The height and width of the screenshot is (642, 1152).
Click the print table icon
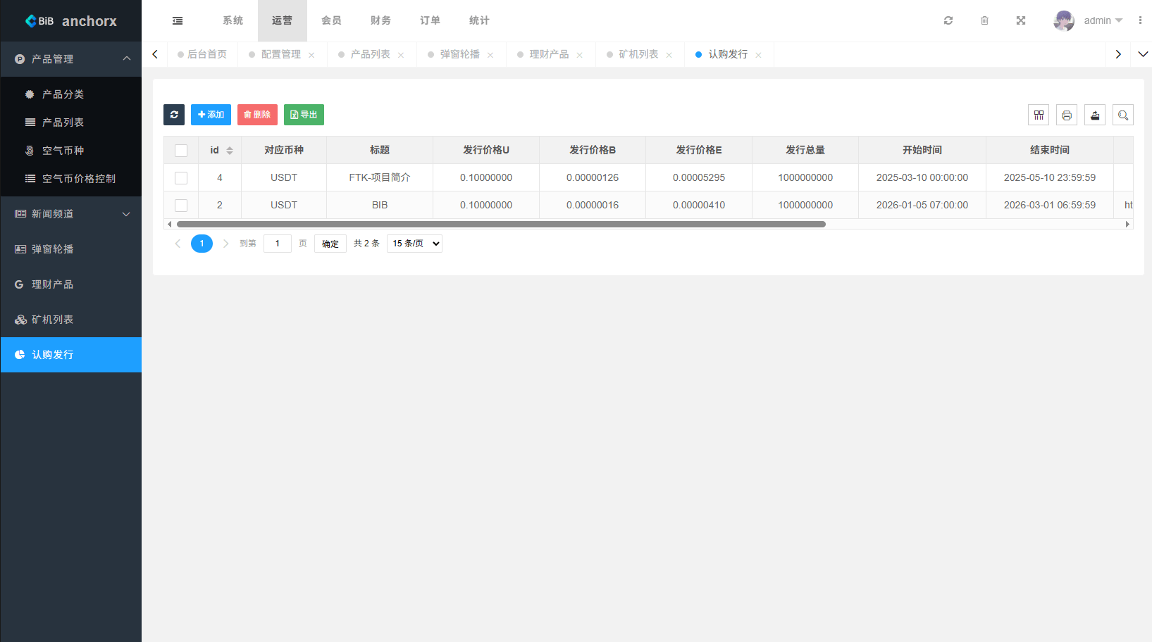coord(1067,115)
